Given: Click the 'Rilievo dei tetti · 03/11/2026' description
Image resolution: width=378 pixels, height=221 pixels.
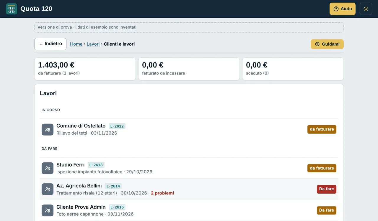Looking at the screenshot, I should click(87, 133).
